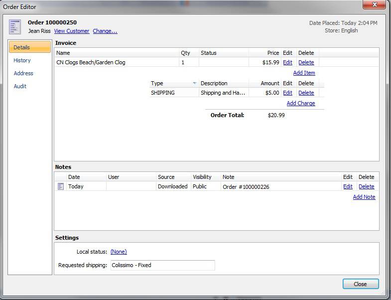Click the resize grip beside the Close button
Screen dimensions: 391x300
pos(383,293)
